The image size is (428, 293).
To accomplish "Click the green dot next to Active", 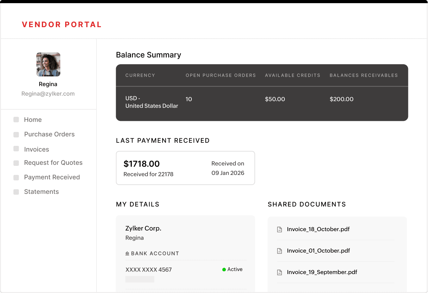I will [224, 269].
